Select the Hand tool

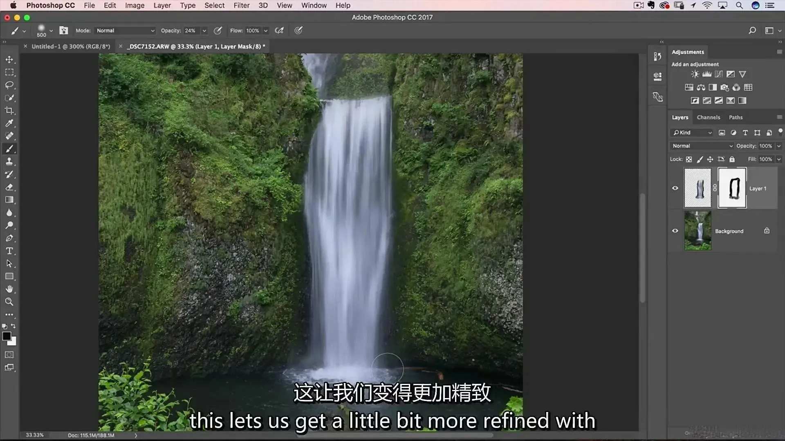point(9,289)
